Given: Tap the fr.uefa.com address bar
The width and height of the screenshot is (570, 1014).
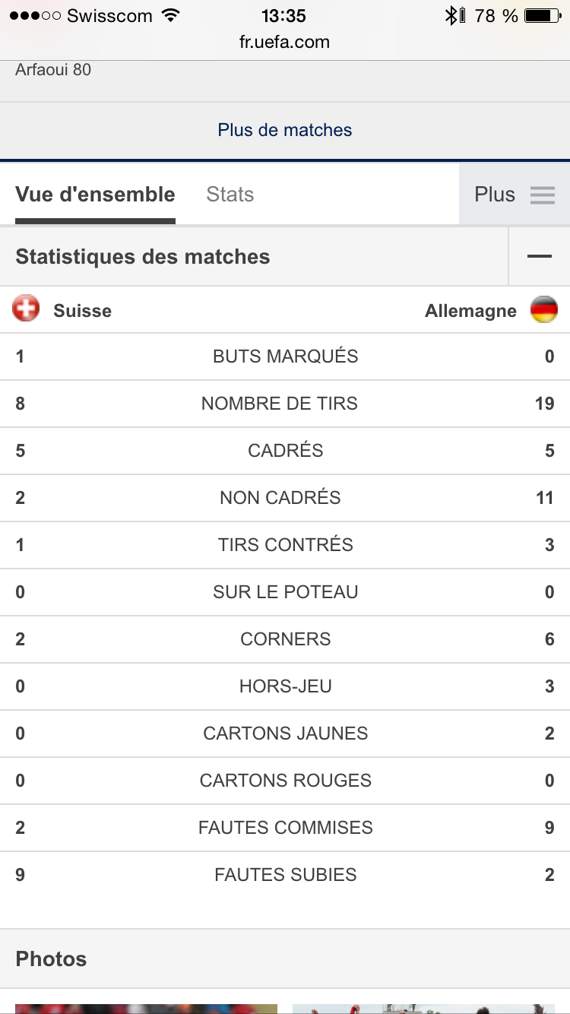Looking at the screenshot, I should (x=285, y=42).
